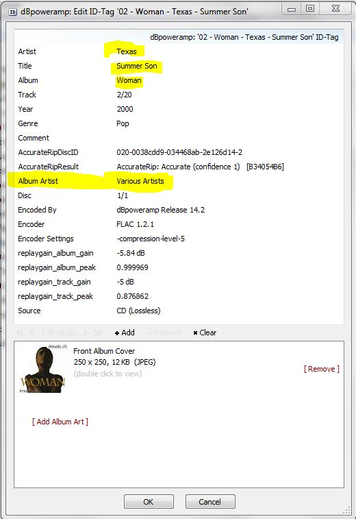Image resolution: width=356 pixels, height=519 pixels.
Task: Click the Encoder Settings field label
Action: coord(46,239)
